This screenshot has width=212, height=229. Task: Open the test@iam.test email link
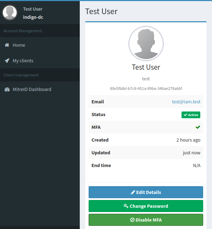coord(186,102)
